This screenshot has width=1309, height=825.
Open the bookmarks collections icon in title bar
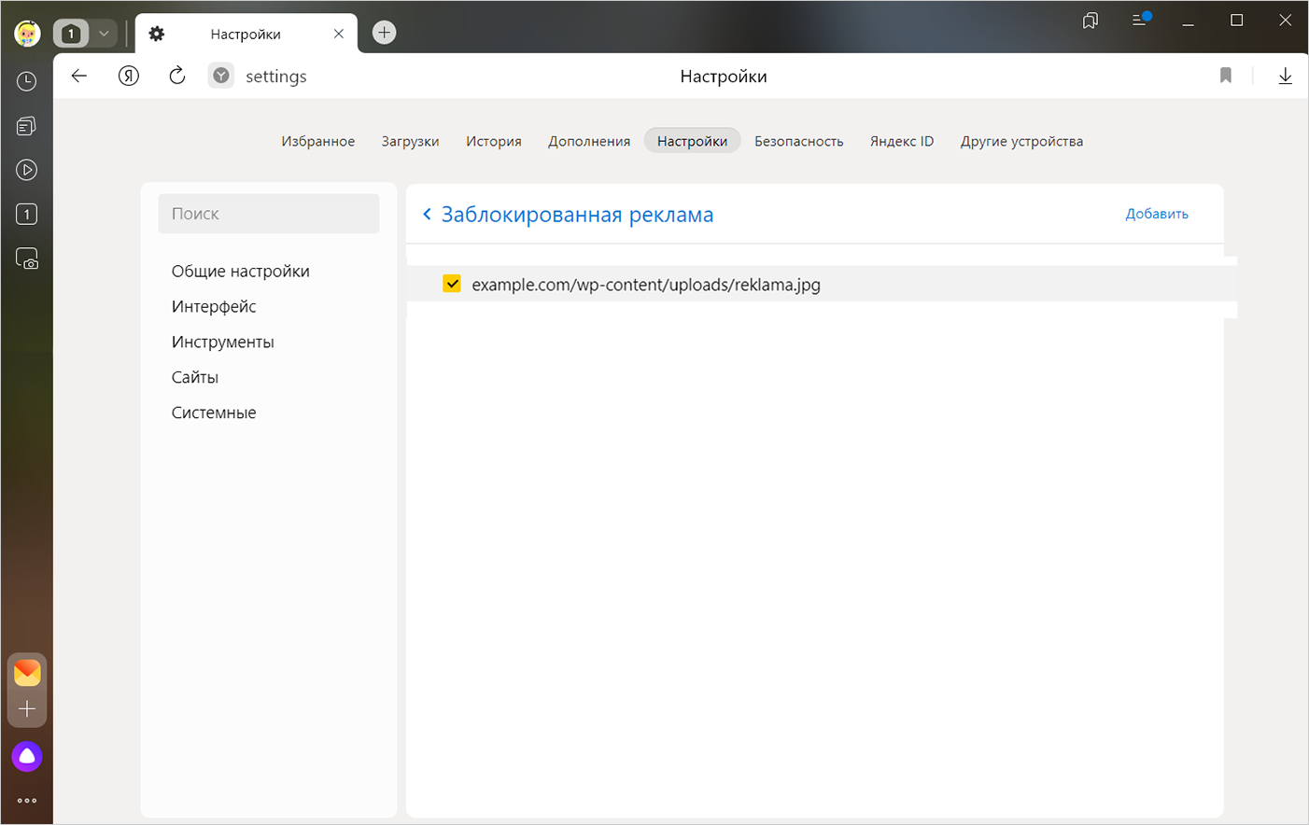click(x=1090, y=21)
